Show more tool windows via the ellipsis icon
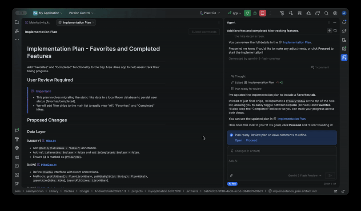361x211 pixels. point(17,40)
